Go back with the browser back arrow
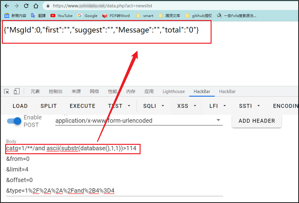This screenshot has width=299, height=203. [7, 6]
